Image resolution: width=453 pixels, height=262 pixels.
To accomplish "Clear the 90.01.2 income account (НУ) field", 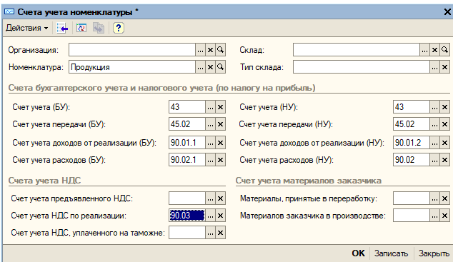I will coord(444,143).
